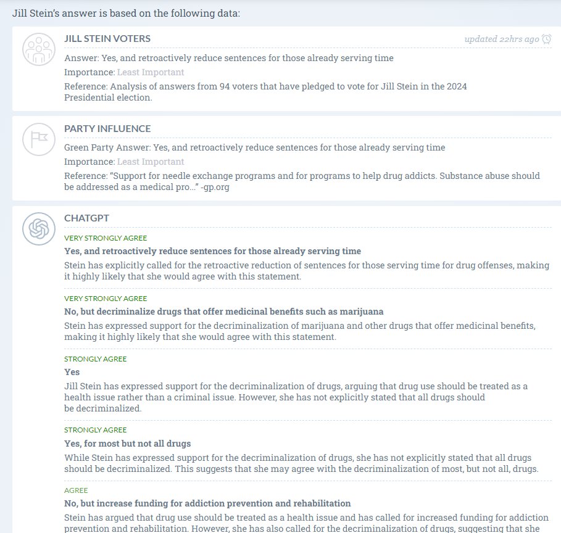Screen dimensions: 561x533
Task: Click second VERY STRONGLY AGREE label
Action: point(106,299)
